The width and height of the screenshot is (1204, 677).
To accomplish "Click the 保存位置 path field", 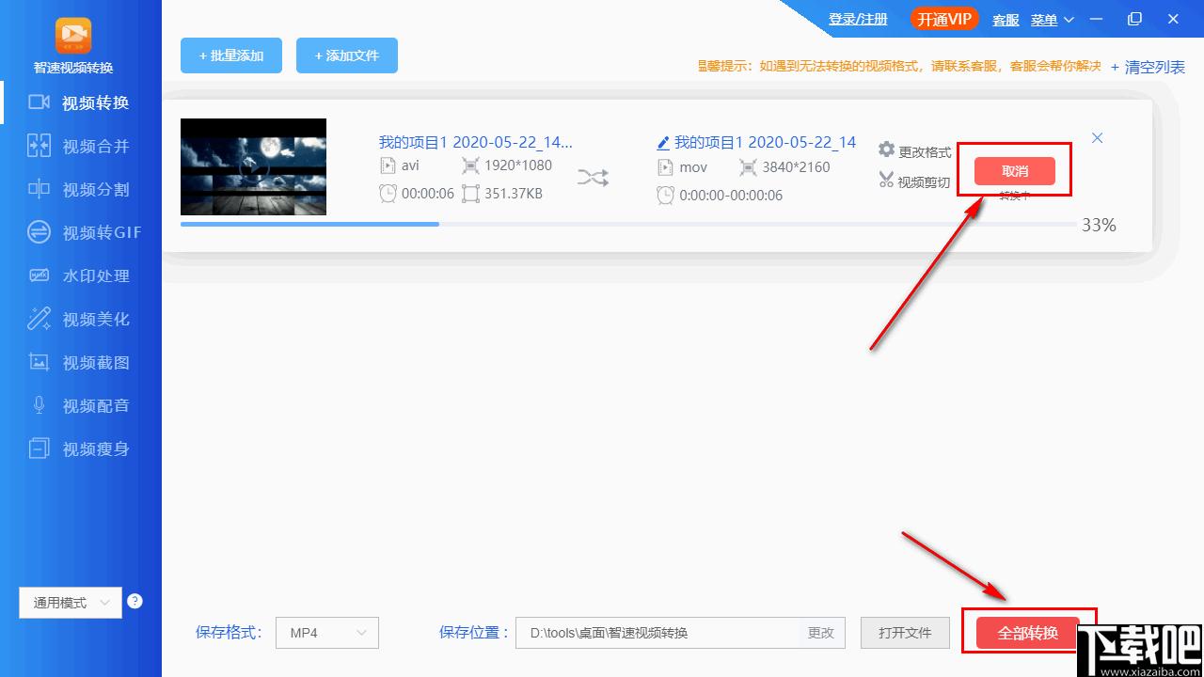I will 657,633.
